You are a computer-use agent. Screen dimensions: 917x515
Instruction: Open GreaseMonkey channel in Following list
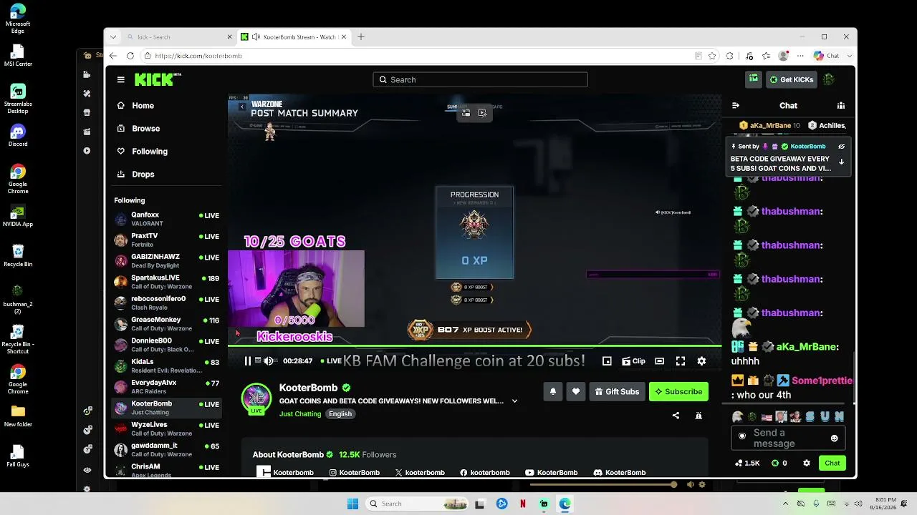coord(167,324)
